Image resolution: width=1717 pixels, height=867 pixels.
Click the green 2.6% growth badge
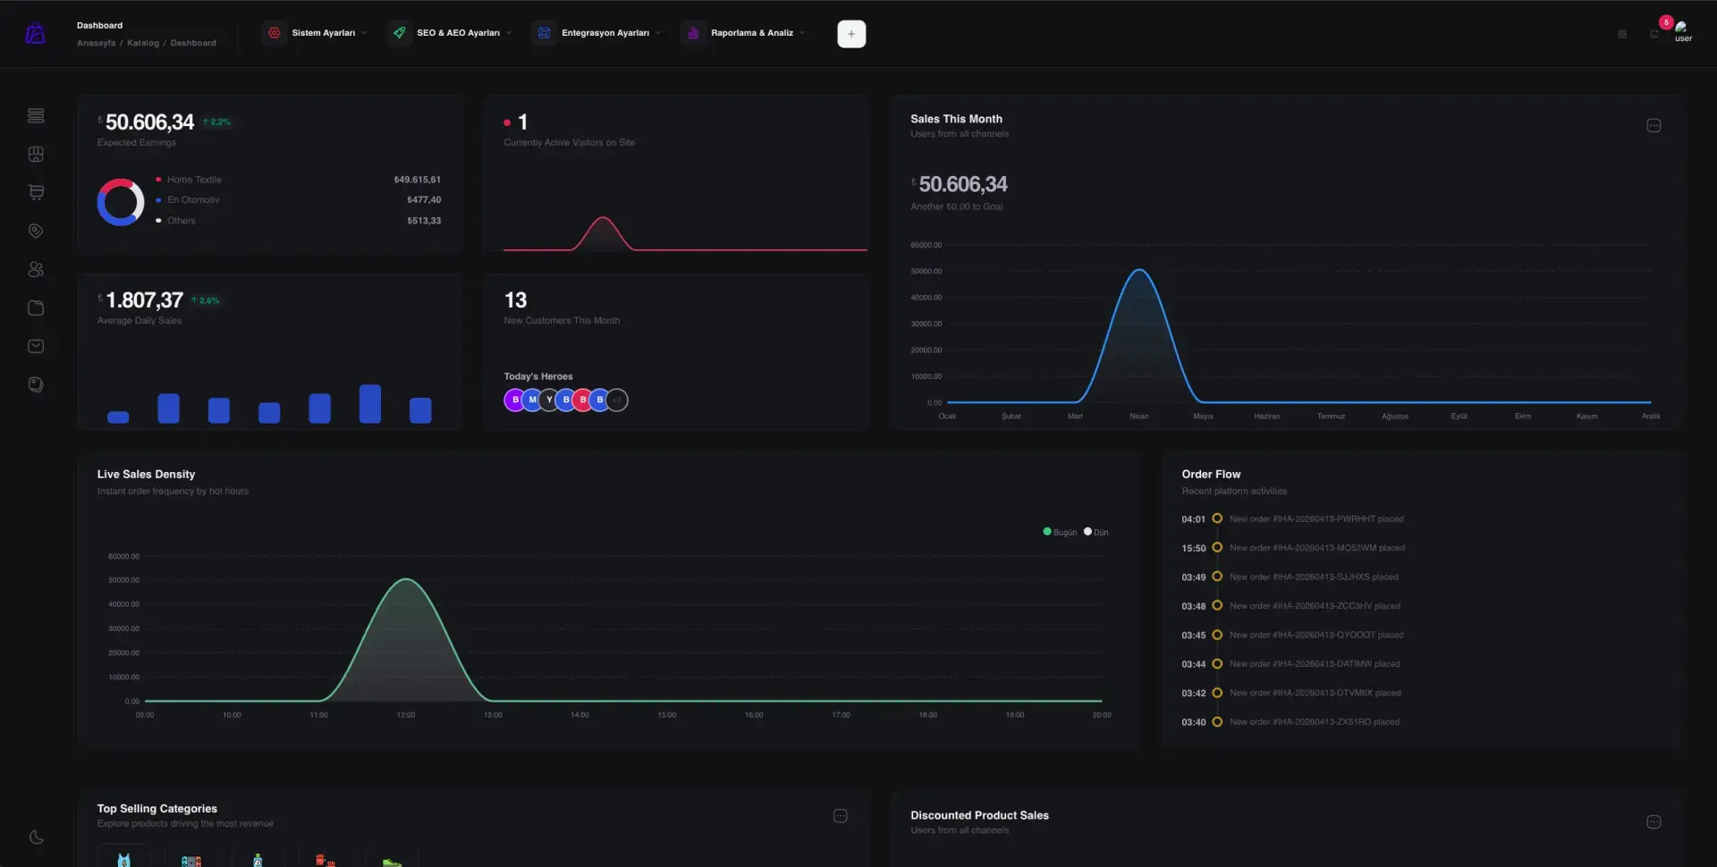[x=206, y=300]
